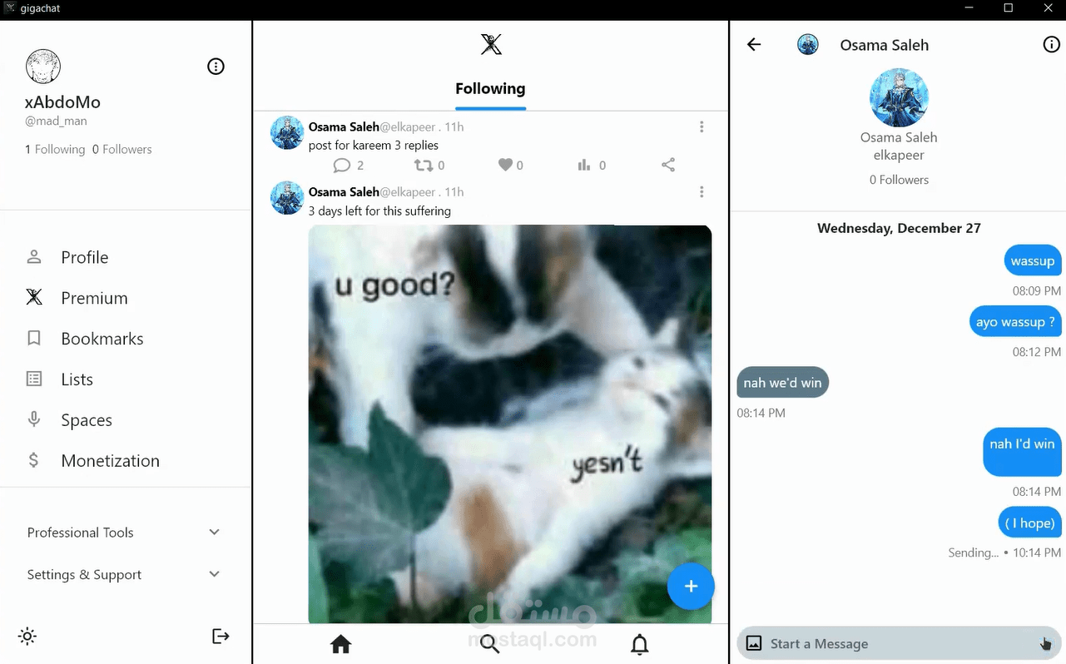
Task: Repost the 'post for kareem 3 replies' post
Action: point(424,166)
